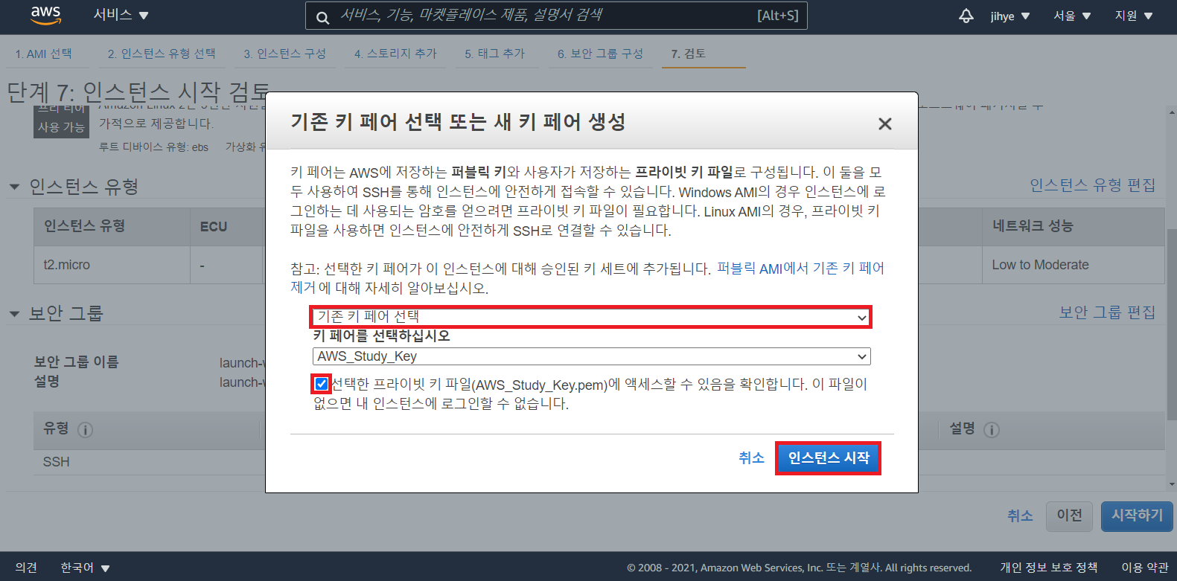
Task: Click the 인스턴스 유형 편집 link
Action: [1092, 185]
